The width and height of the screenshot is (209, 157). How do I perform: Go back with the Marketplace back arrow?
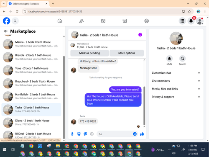(x=6, y=31)
